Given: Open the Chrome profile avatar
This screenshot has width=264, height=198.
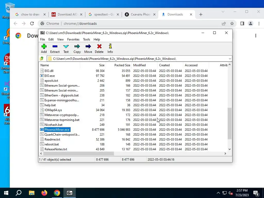Looking at the screenshot, I should point(251,23).
